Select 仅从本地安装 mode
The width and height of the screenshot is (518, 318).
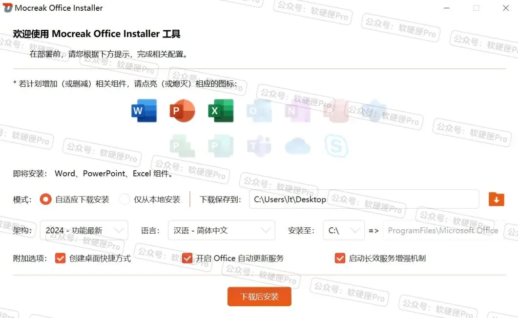coord(124,199)
